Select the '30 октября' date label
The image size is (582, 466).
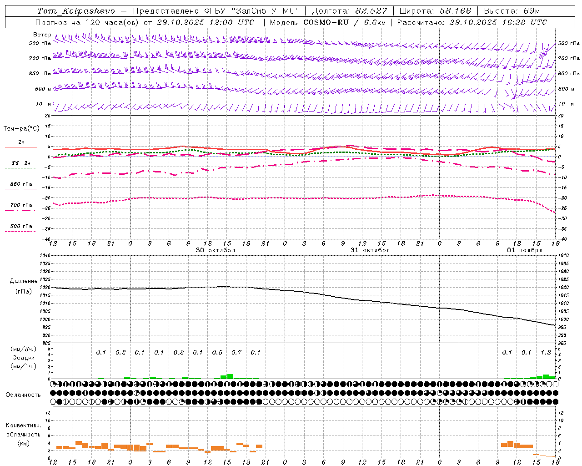click(216, 250)
